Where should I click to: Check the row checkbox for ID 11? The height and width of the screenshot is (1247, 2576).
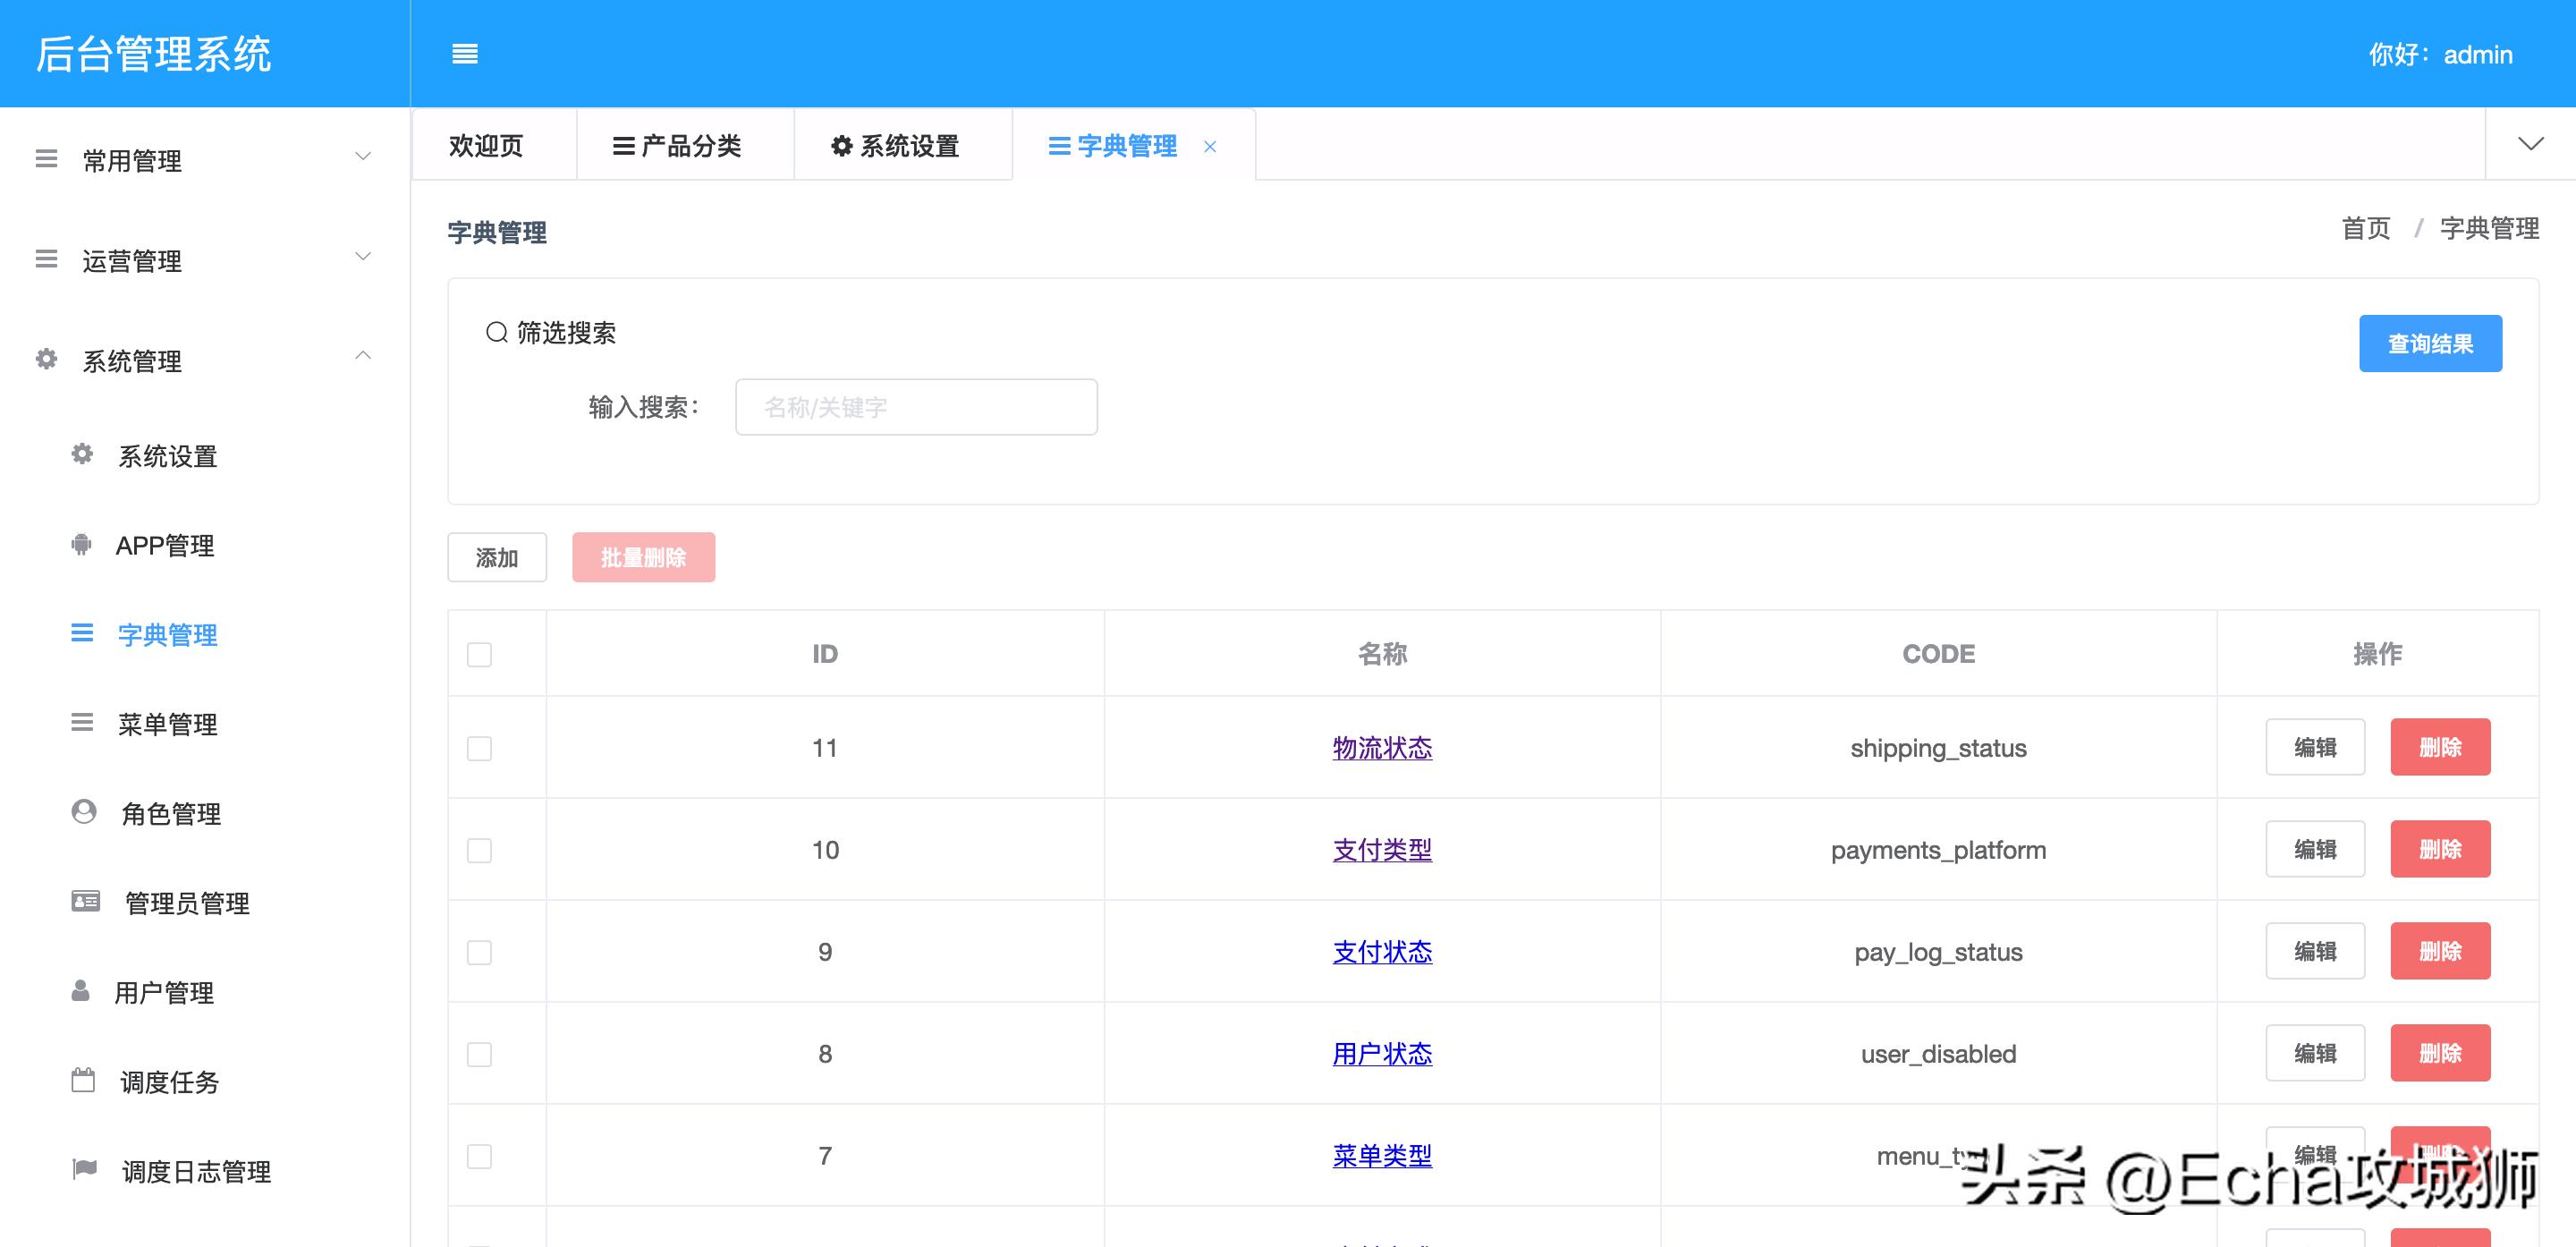click(479, 747)
